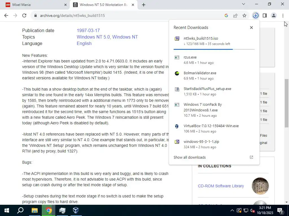The height and width of the screenshot is (216, 289).
Task: Open the Chrome three-dot menu
Action: [283, 15]
